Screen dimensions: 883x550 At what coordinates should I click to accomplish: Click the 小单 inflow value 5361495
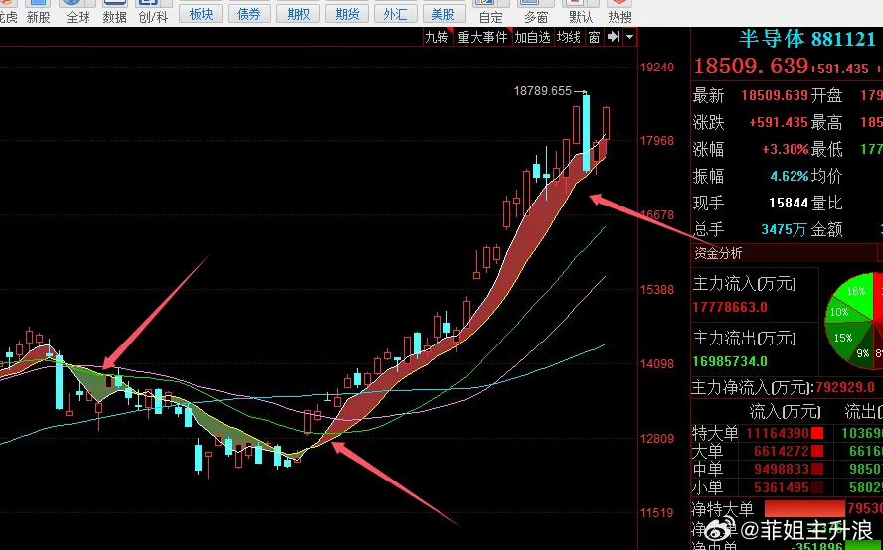tap(783, 487)
